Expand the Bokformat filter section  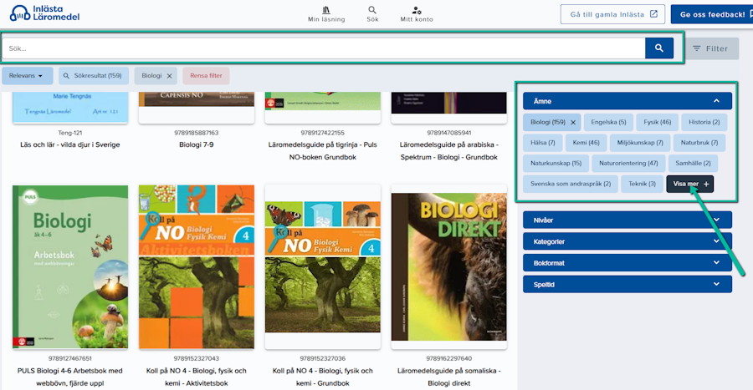[627, 262]
